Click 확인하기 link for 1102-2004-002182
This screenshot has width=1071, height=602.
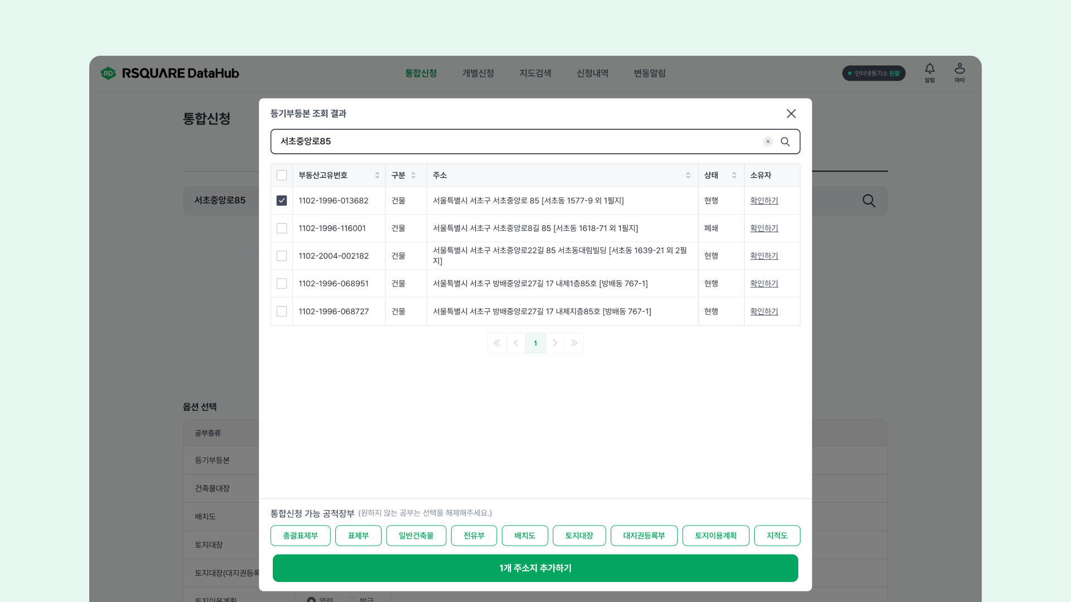[764, 256]
